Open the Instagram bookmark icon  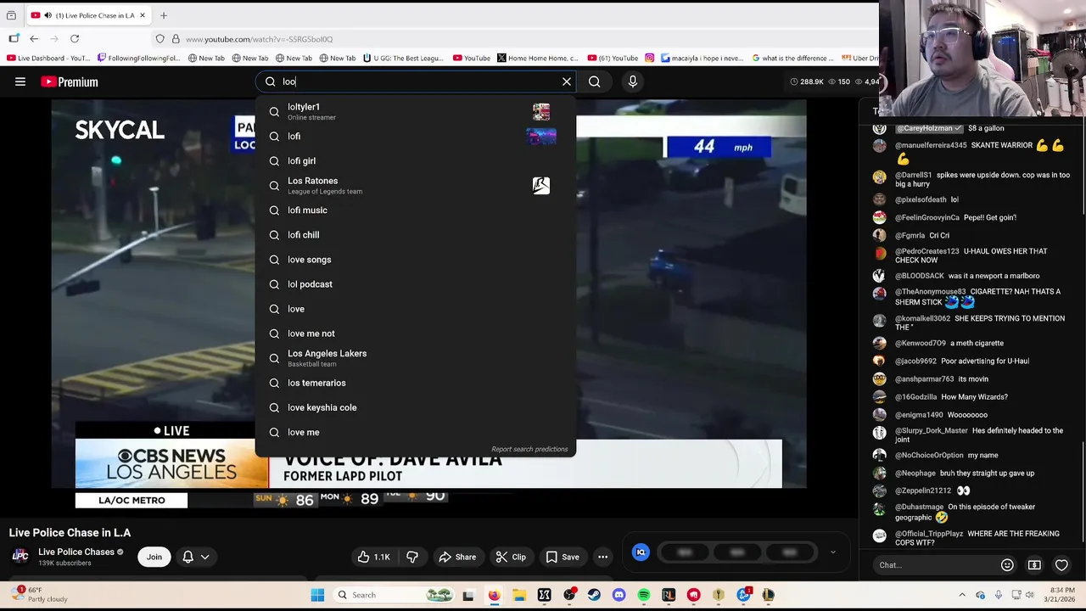649,59
